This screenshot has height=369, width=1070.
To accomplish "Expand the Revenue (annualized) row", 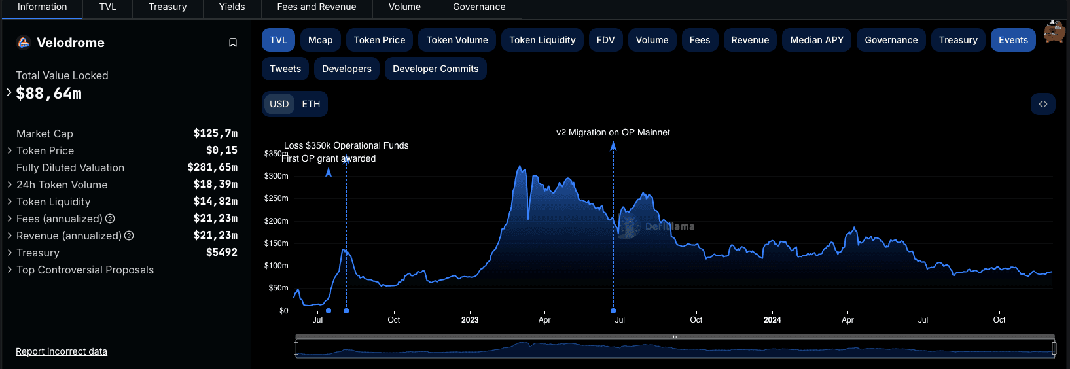I will pyautogui.click(x=9, y=236).
